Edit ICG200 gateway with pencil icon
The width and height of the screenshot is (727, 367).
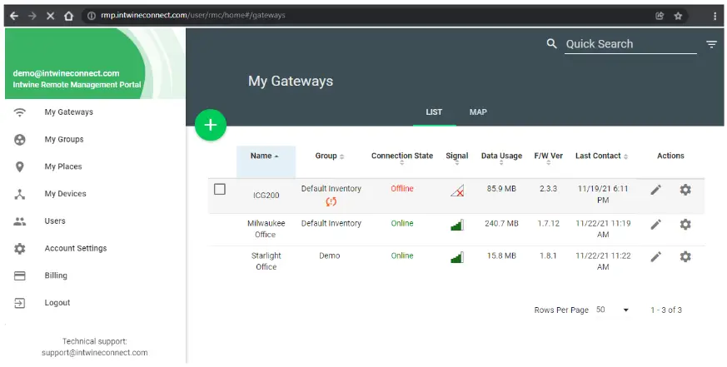[x=655, y=190]
